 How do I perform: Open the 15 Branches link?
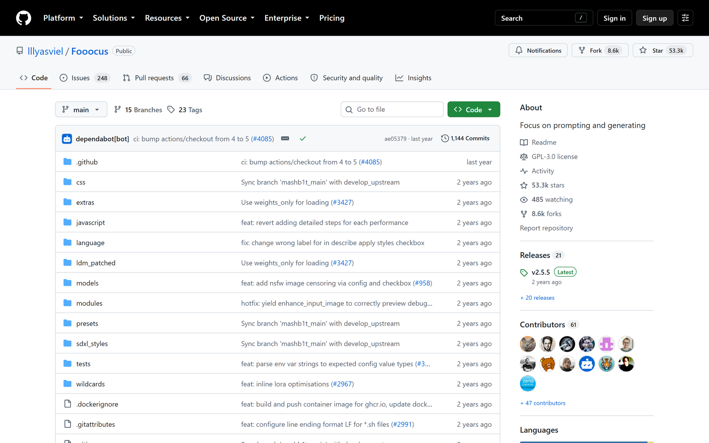point(138,110)
